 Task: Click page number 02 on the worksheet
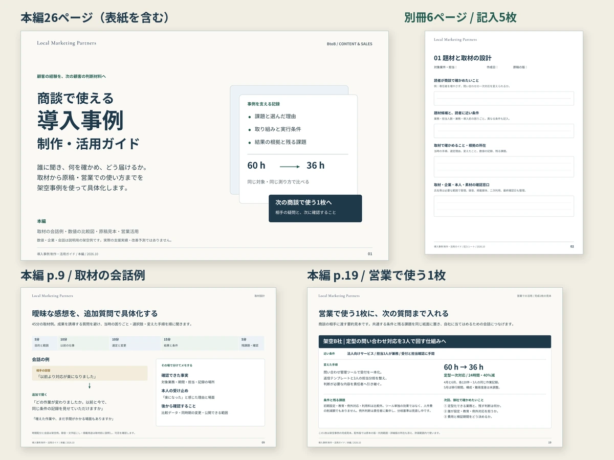tap(572, 246)
